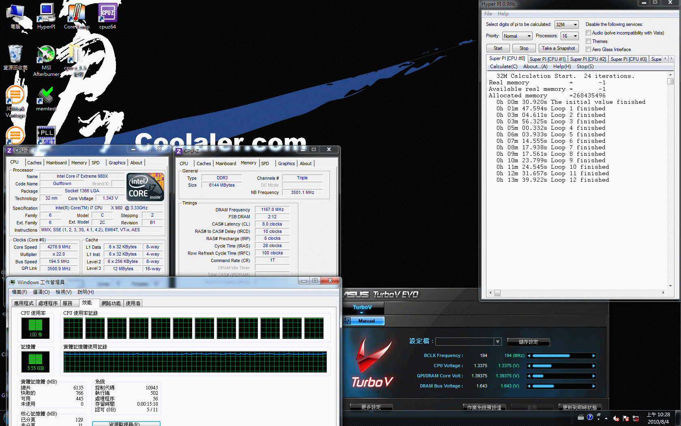
Task: Adjust the BCLK Frequency slider bar
Action: pos(561,356)
